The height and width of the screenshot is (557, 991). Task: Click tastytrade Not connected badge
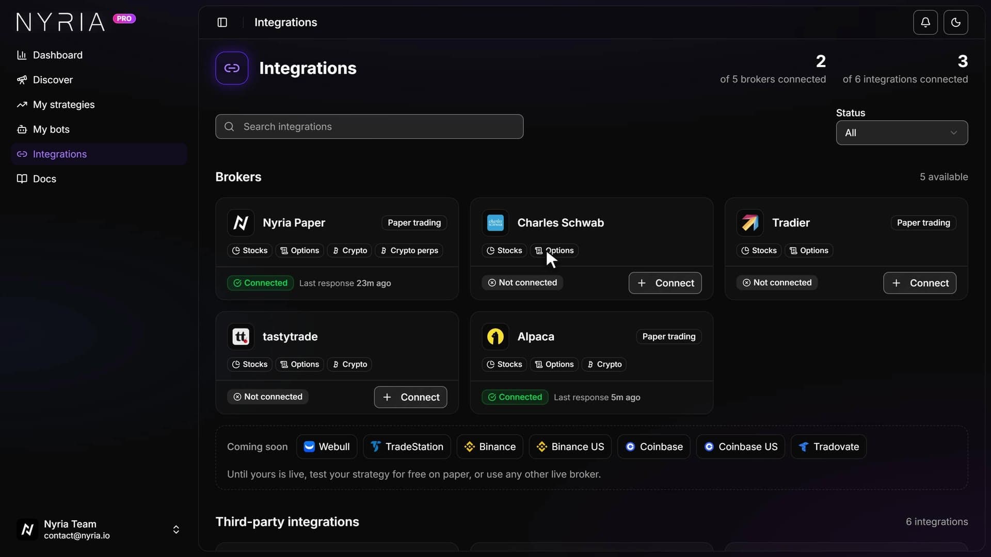(x=268, y=397)
